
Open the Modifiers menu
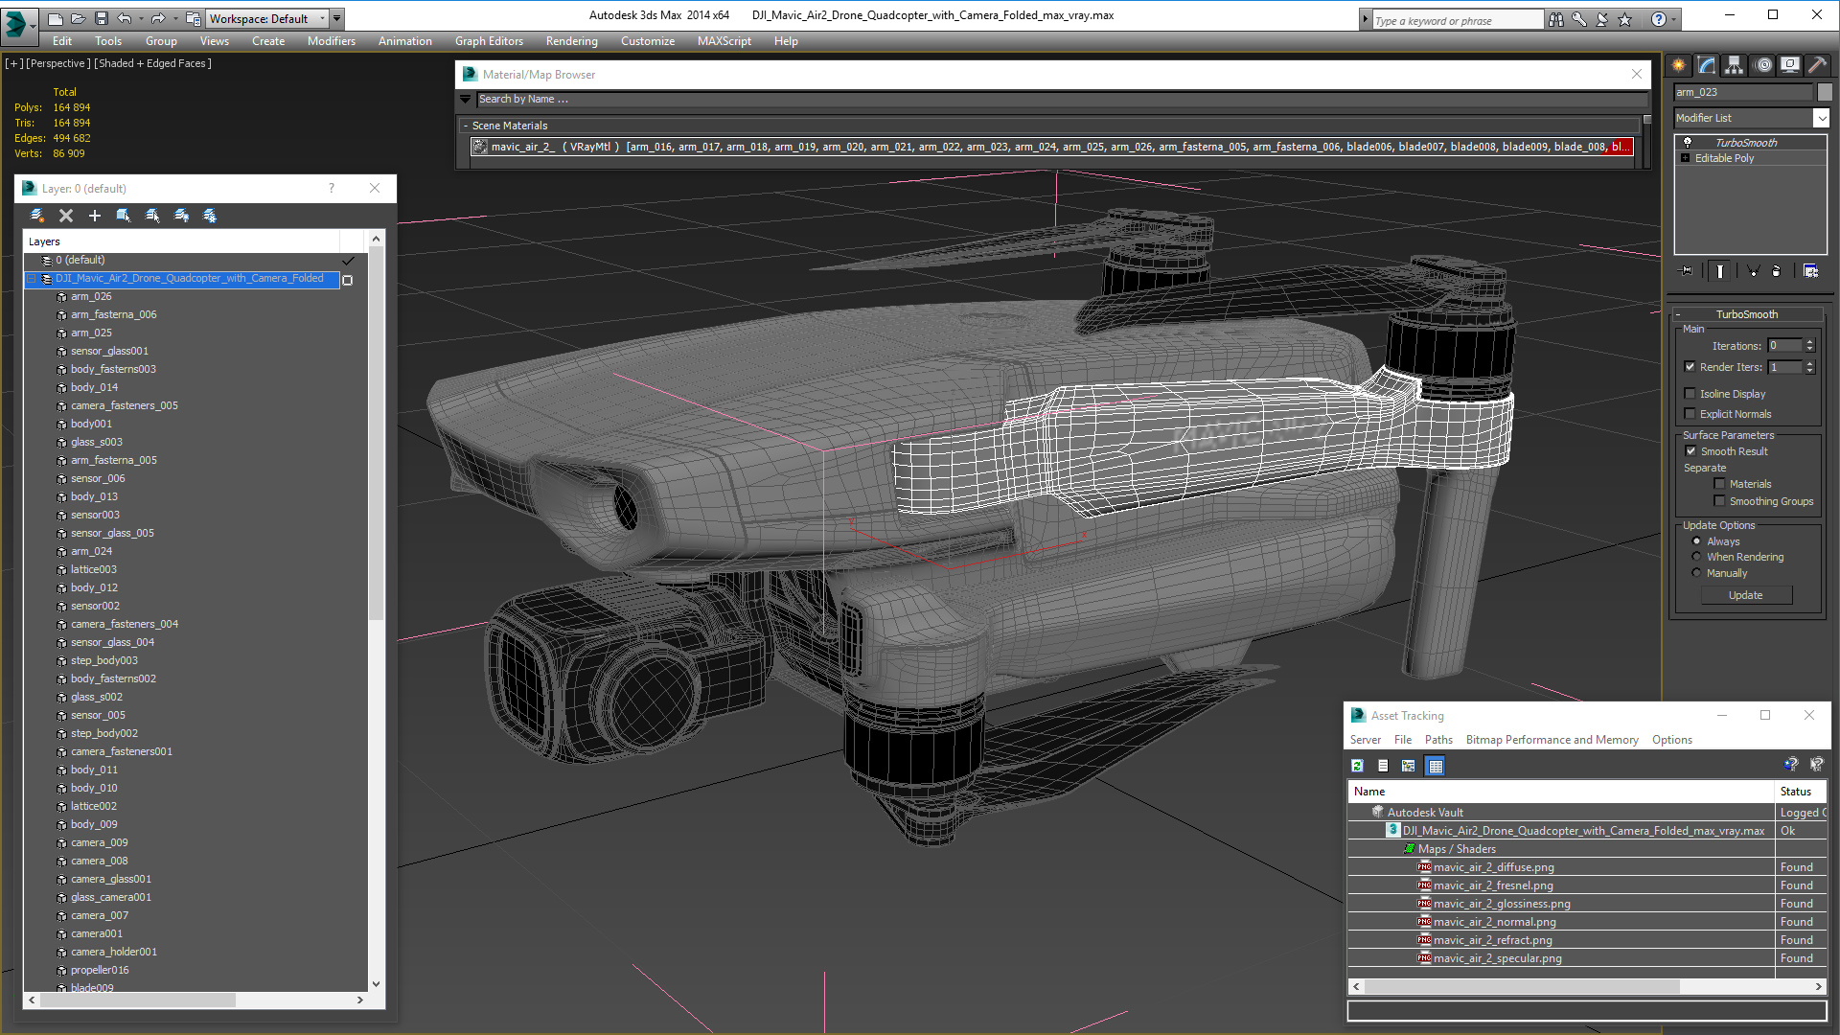332,41
